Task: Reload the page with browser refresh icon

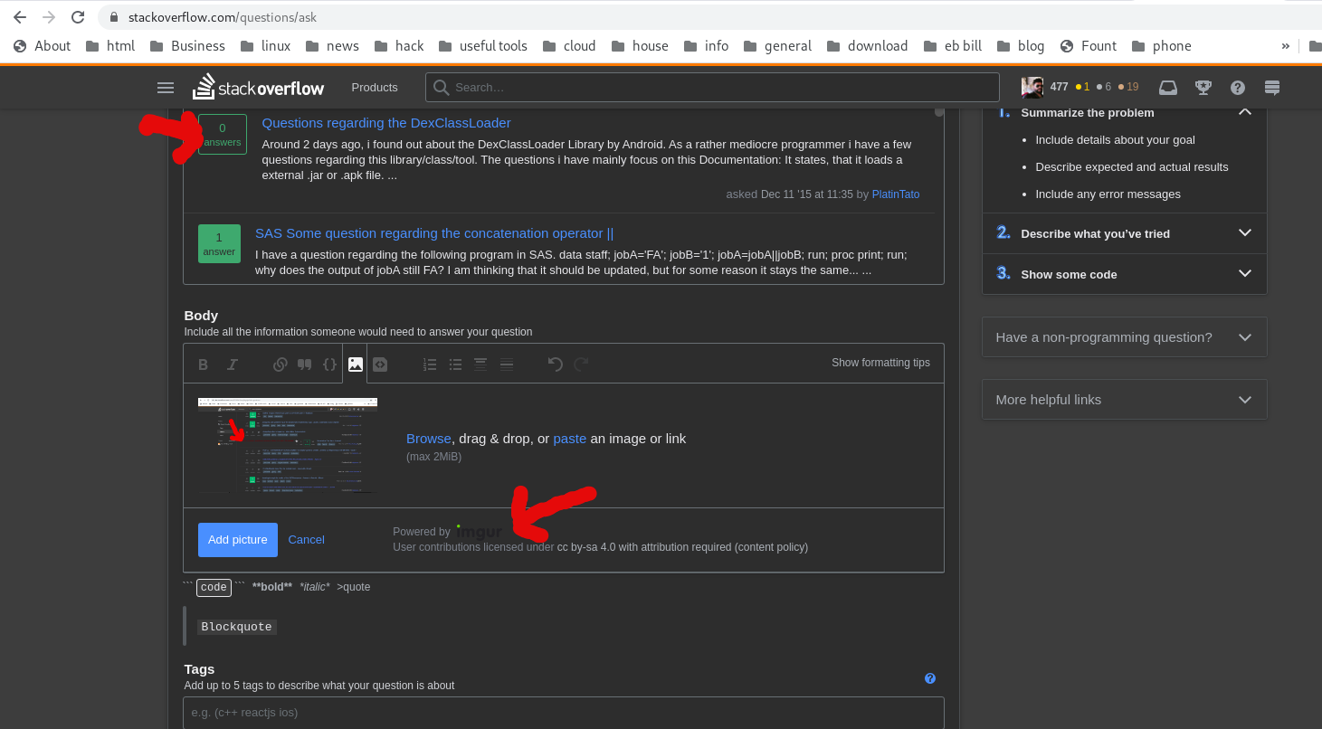Action: pos(78,17)
